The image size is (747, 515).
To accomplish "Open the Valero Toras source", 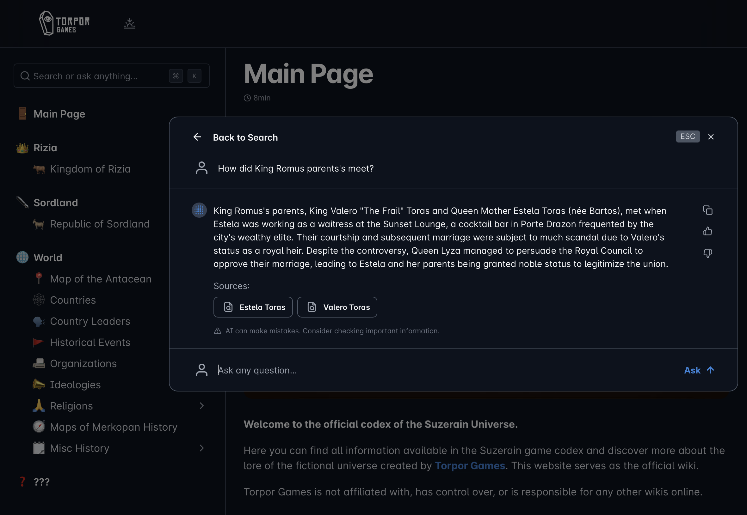I will pyautogui.click(x=337, y=307).
